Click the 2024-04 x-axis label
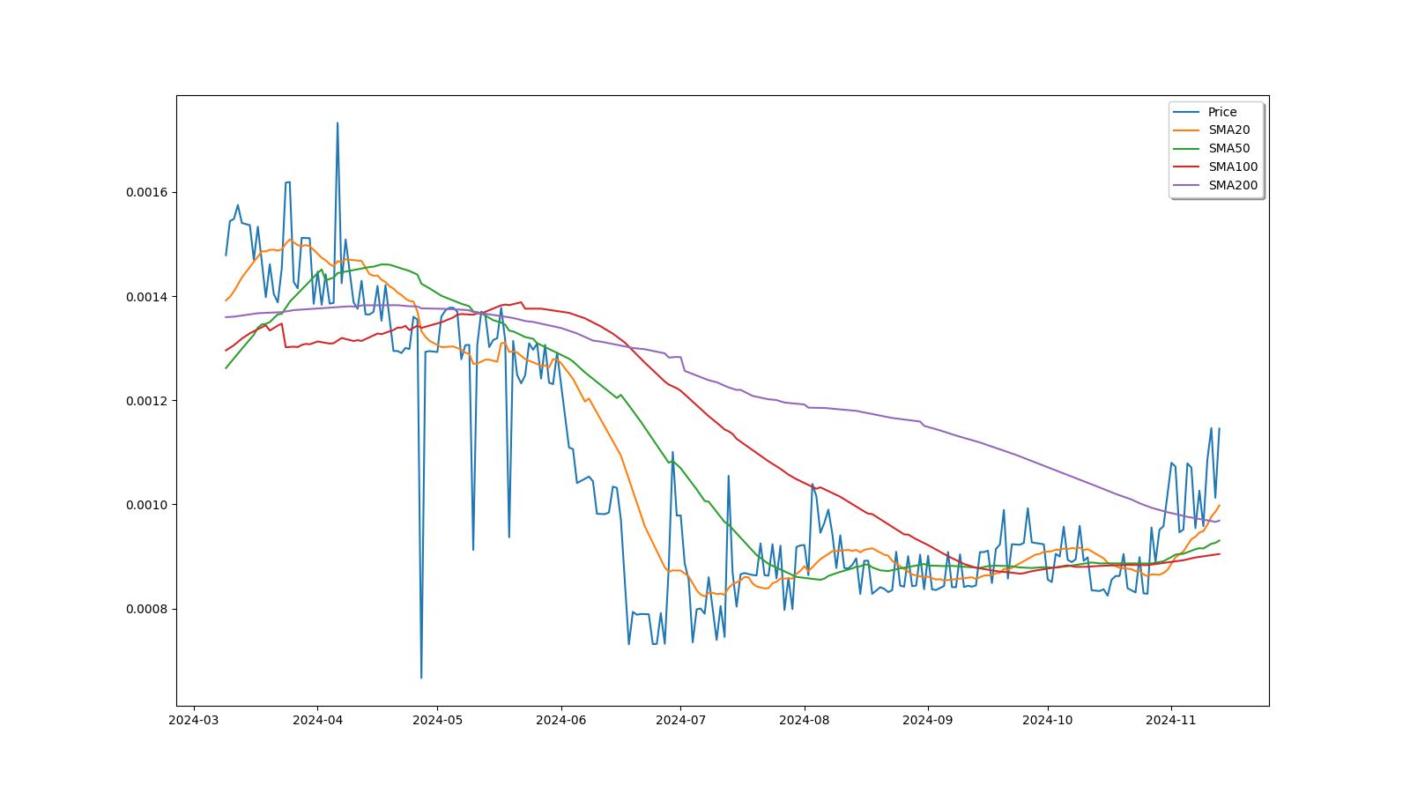The image size is (1410, 793). pos(317,720)
